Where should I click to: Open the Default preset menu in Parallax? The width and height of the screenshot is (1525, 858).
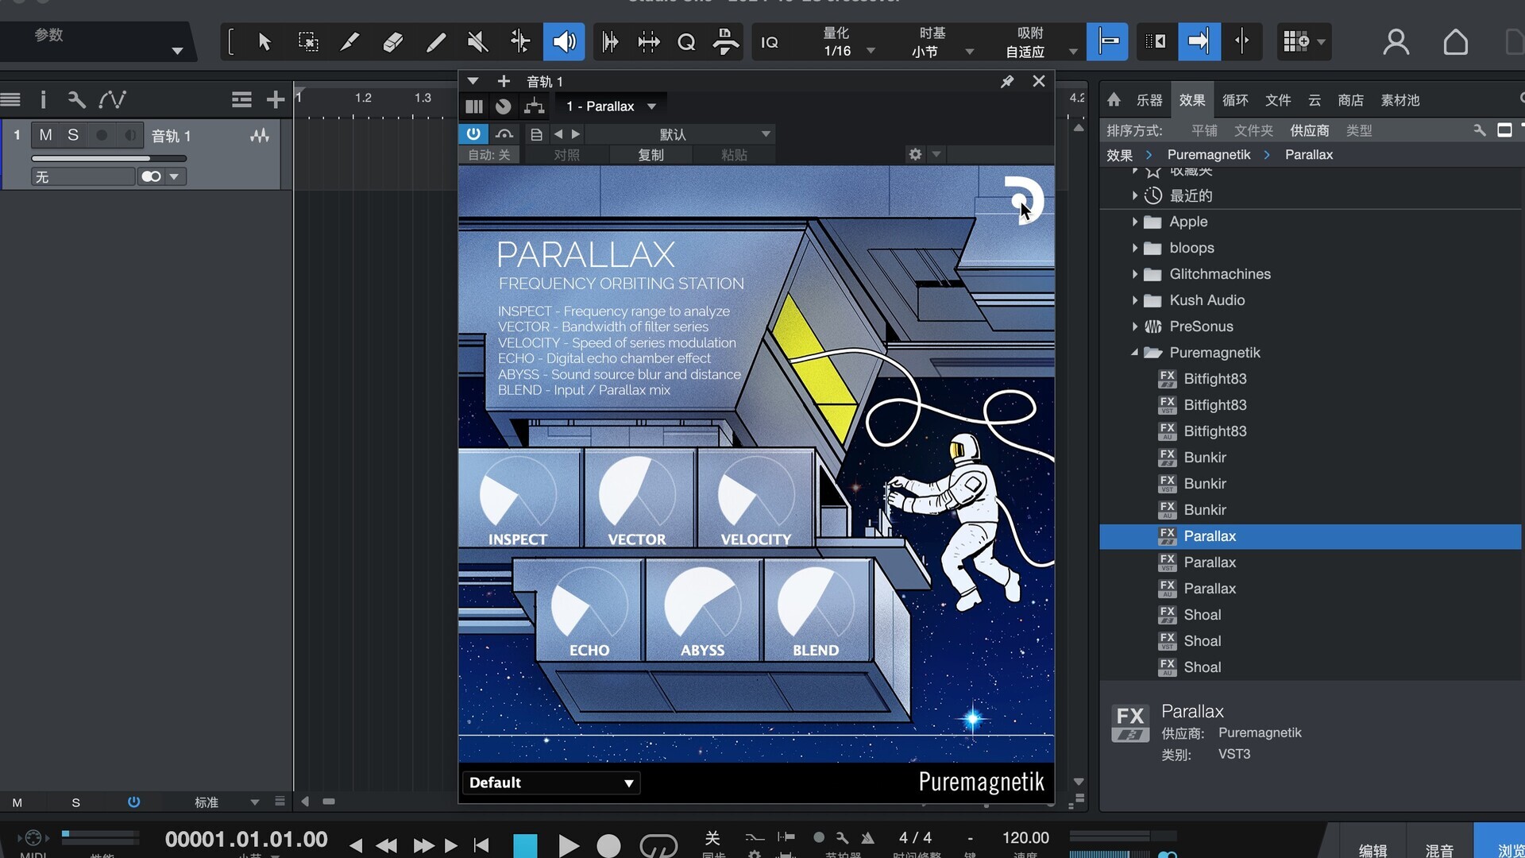click(551, 783)
